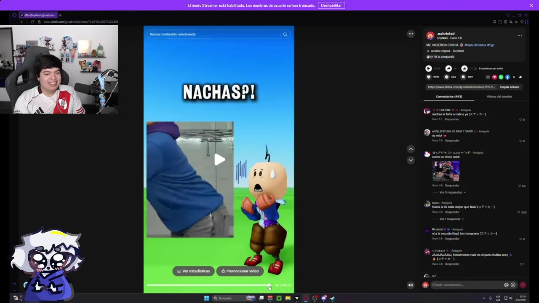Like the video with heart icon (9997)

coord(429,77)
